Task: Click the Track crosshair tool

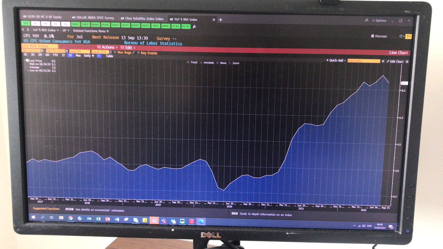Action: [x=192, y=63]
